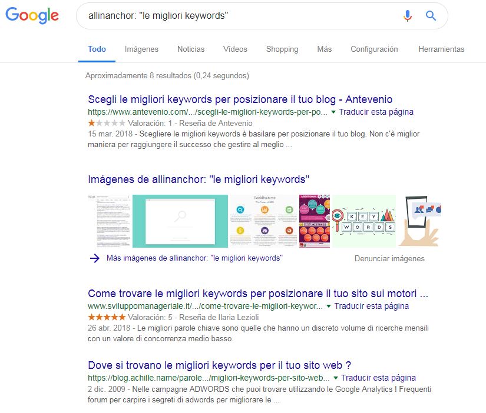Screen dimensions: 486x413
Task: Click the blue magnifying glass search icon
Action: (x=431, y=15)
